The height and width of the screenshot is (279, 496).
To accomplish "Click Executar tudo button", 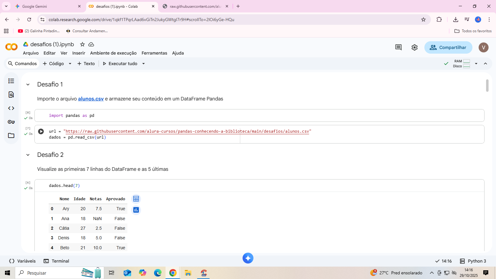I will point(120,64).
